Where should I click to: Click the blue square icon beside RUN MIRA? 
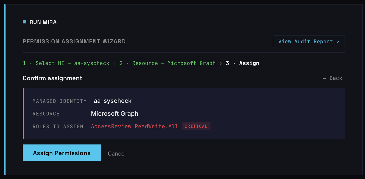(x=24, y=22)
